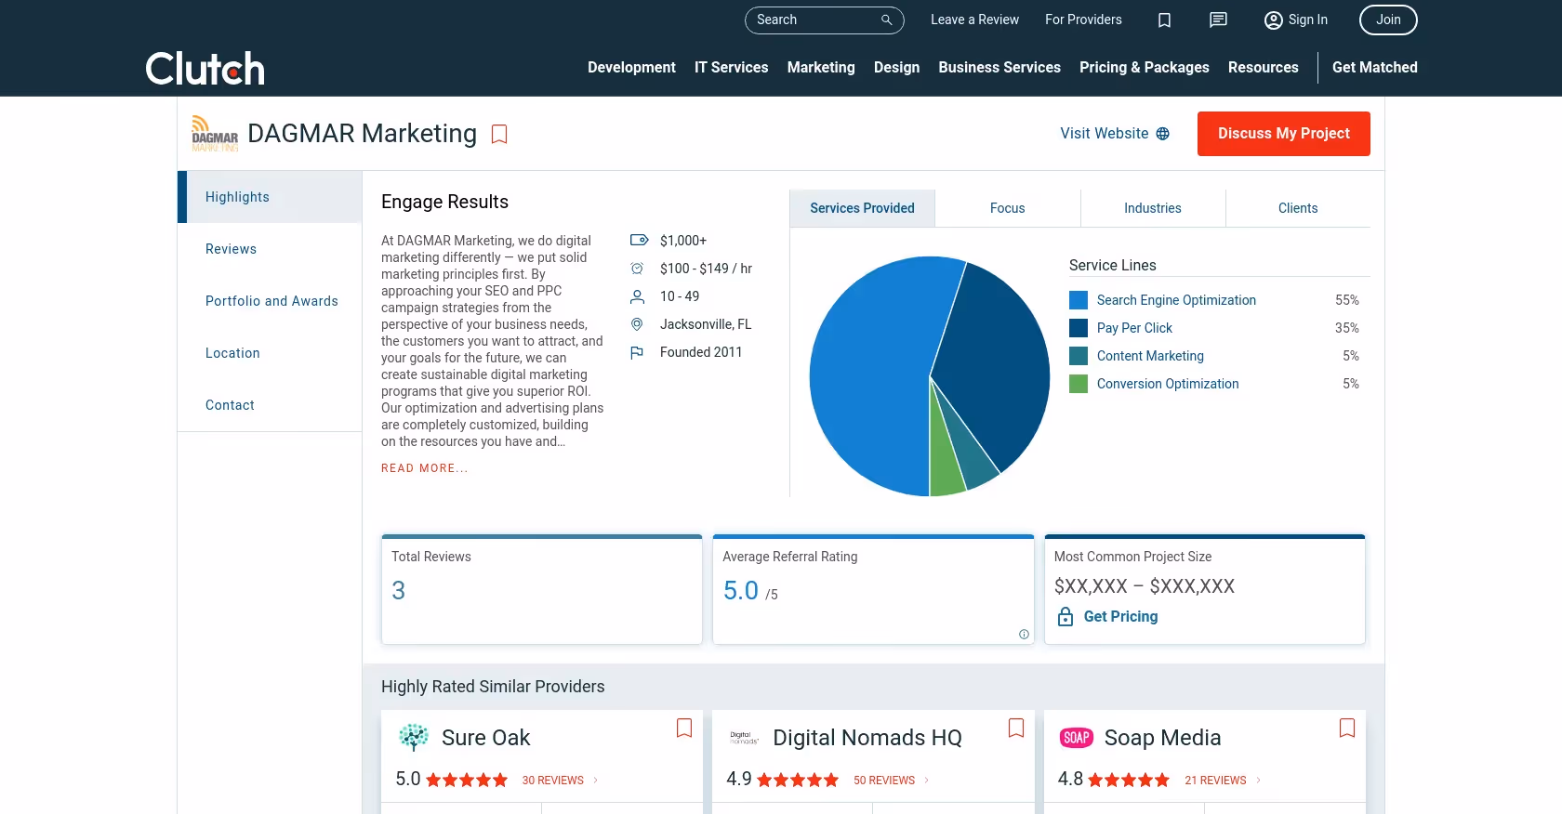Click Get Matched link
The height and width of the screenshot is (814, 1562).
pos(1375,68)
